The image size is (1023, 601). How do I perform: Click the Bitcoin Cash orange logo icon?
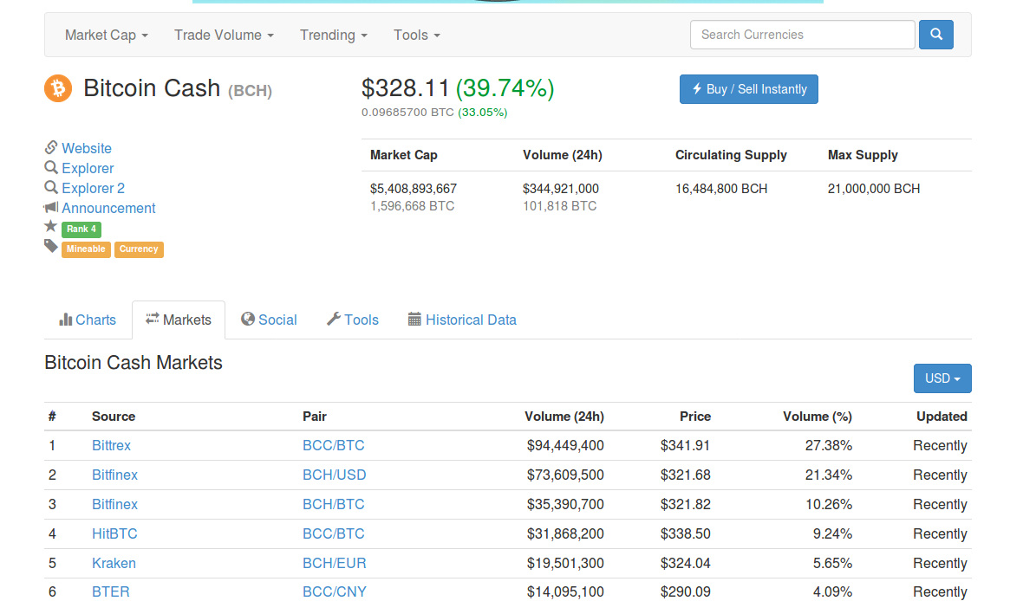click(58, 88)
